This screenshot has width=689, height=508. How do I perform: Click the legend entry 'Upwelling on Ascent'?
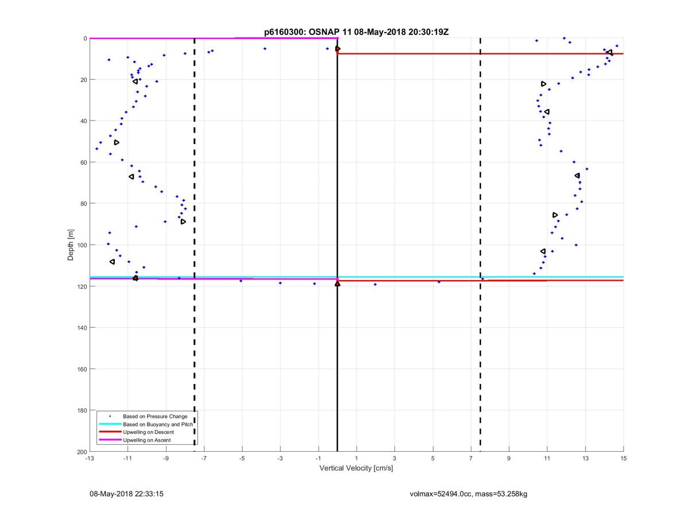146,440
